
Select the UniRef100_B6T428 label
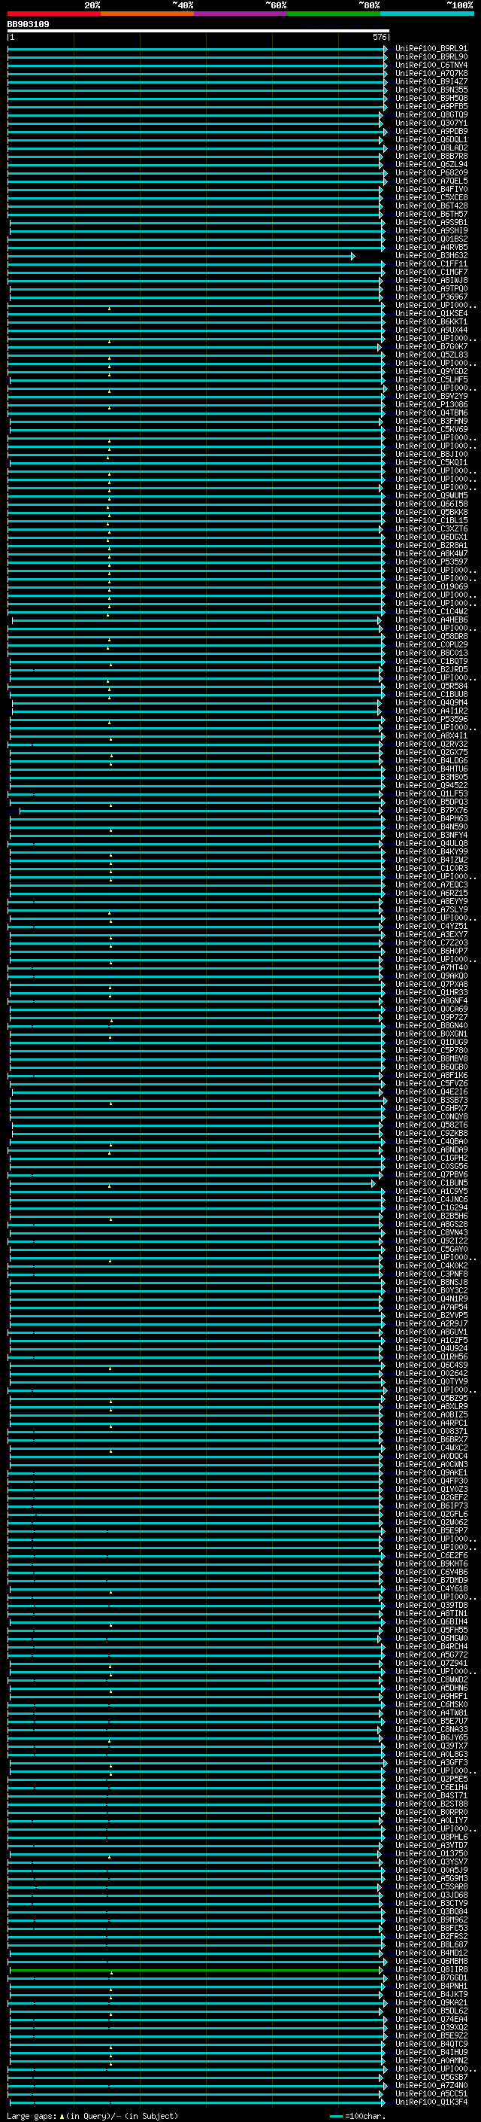[x=431, y=205]
